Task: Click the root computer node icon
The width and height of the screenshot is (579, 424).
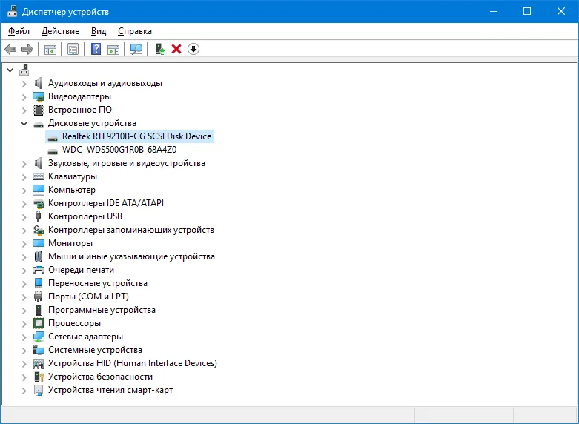Action: pyautogui.click(x=24, y=70)
